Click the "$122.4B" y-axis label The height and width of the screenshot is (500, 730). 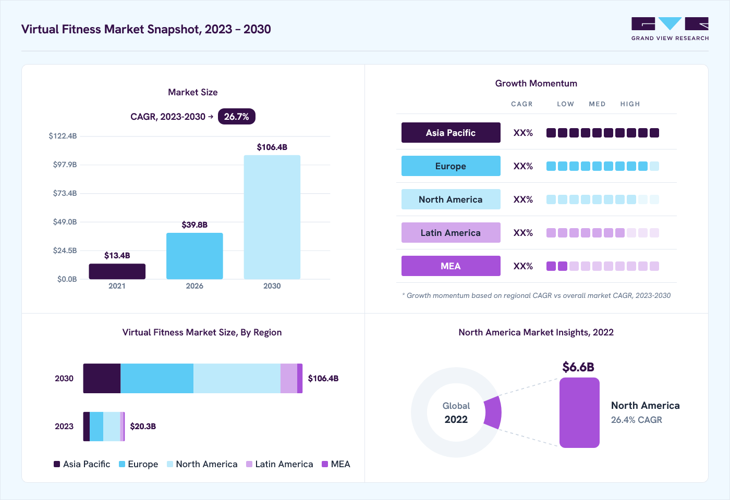pos(63,136)
